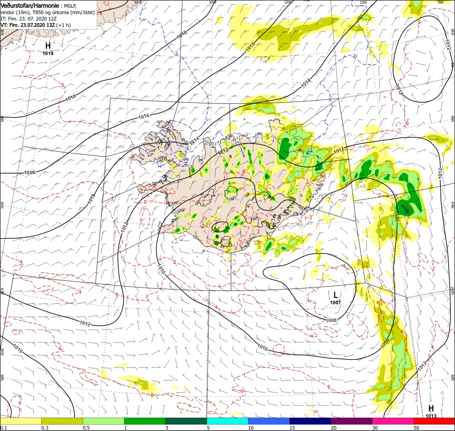The image size is (455, 431).
Task: Click the L symbol above 1007
Action: point(335,295)
